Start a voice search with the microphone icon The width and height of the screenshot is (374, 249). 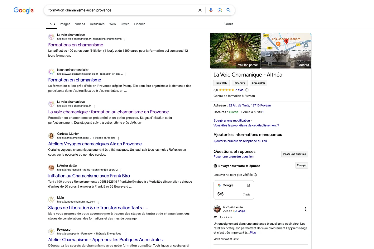211,10
